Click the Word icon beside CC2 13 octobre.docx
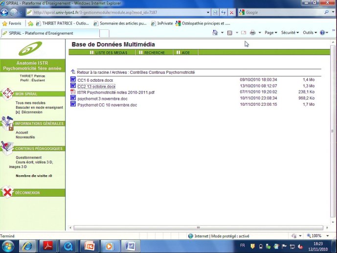The height and width of the screenshot is (253, 337). (73, 86)
